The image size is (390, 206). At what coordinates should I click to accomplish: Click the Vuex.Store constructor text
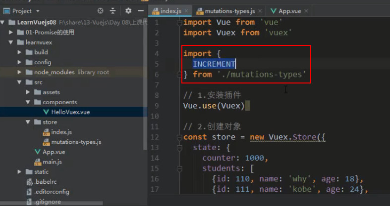pyautogui.click(x=292, y=137)
